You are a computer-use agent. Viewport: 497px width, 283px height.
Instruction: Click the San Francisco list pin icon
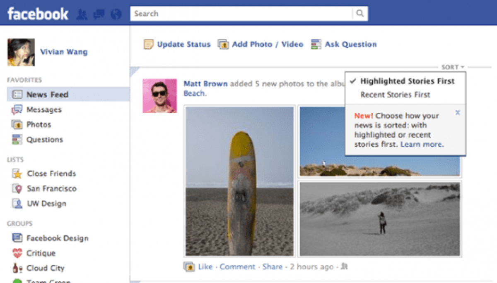[x=17, y=189]
